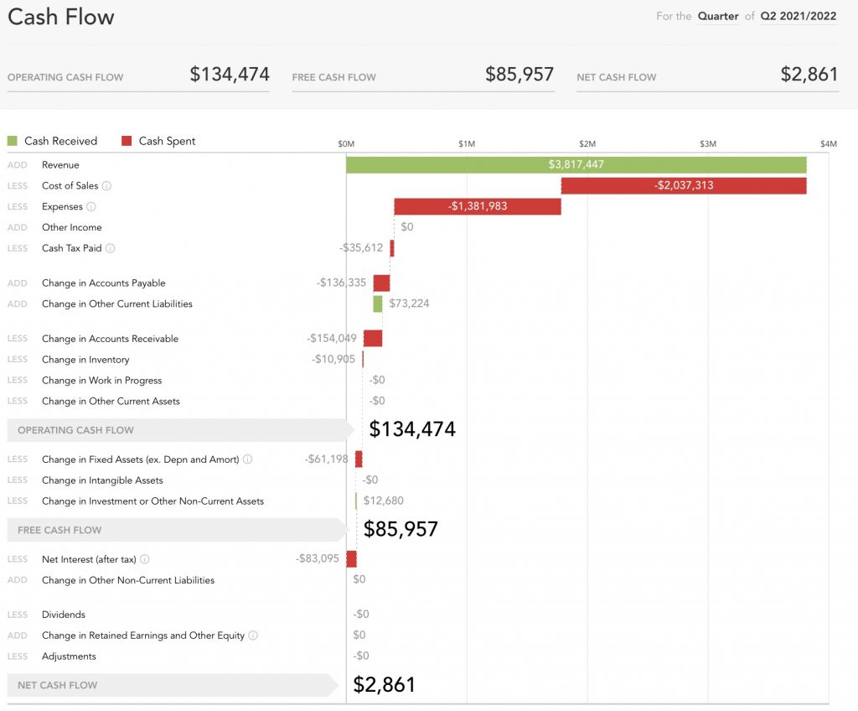
Task: Click the large $2,861 total in chart
Action: pos(384,684)
